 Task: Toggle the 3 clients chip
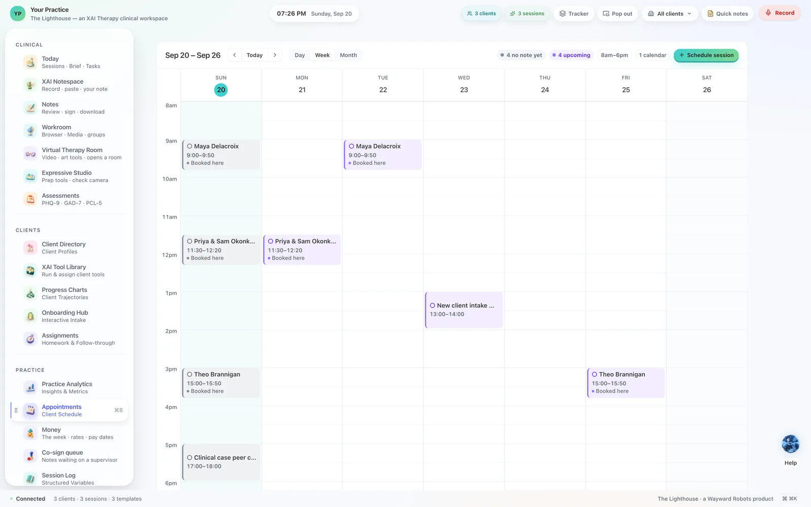(482, 14)
